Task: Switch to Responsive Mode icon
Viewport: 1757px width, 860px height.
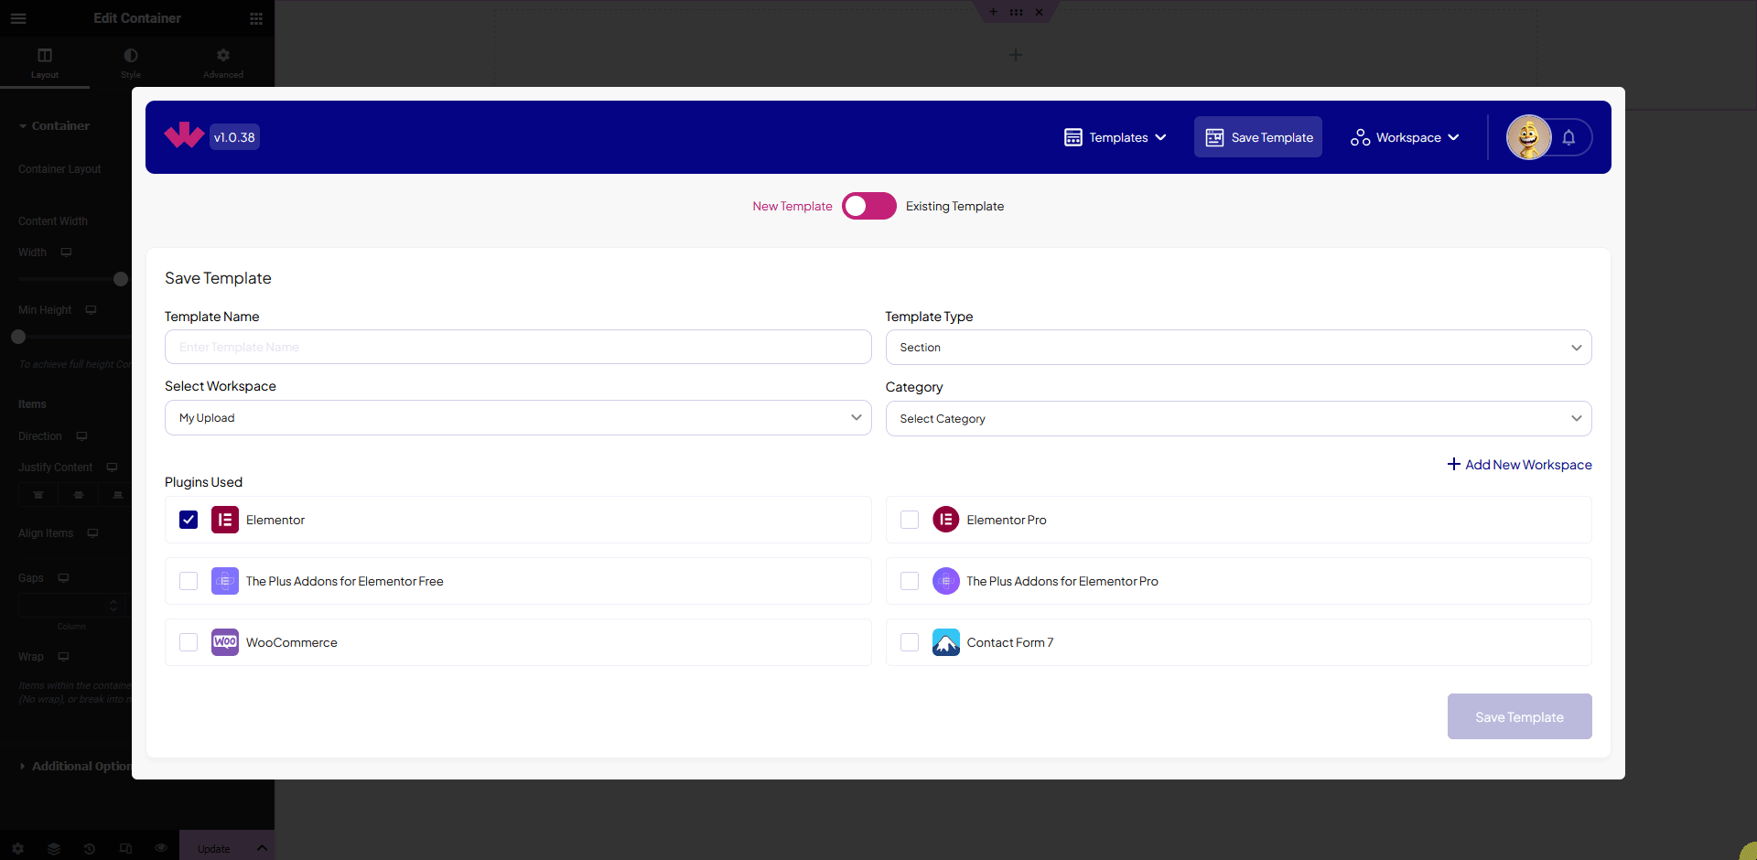Action: click(x=125, y=848)
